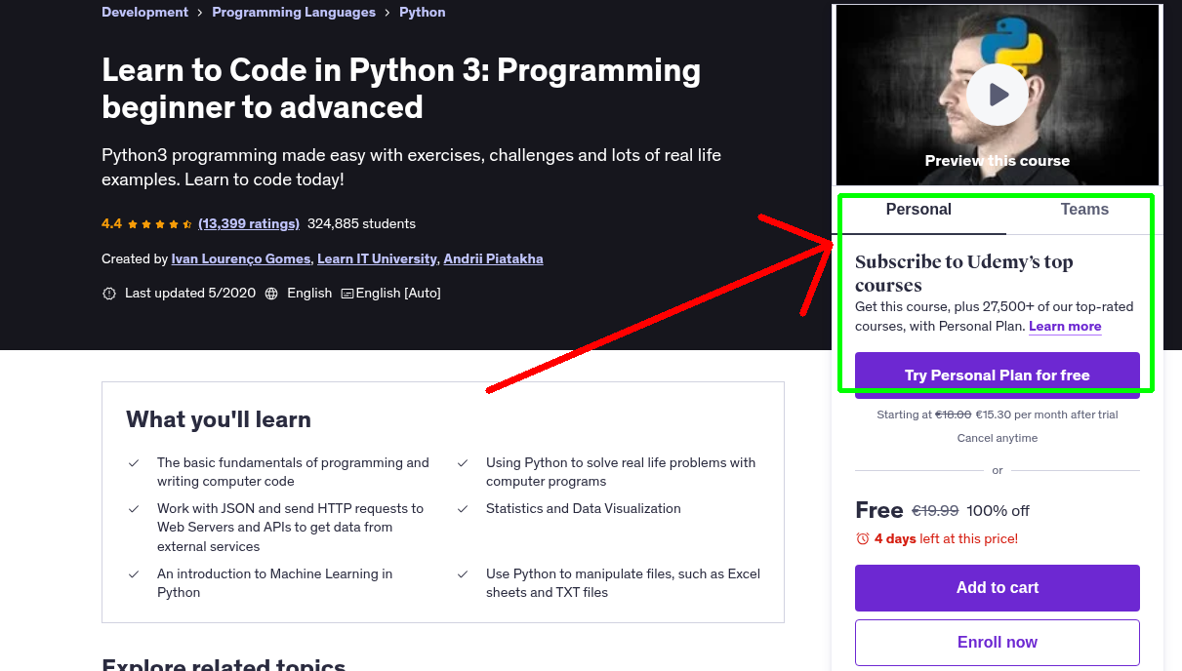Image resolution: width=1182 pixels, height=671 pixels.
Task: Click checkmark beside 'solve real life problems'
Action: point(463,463)
